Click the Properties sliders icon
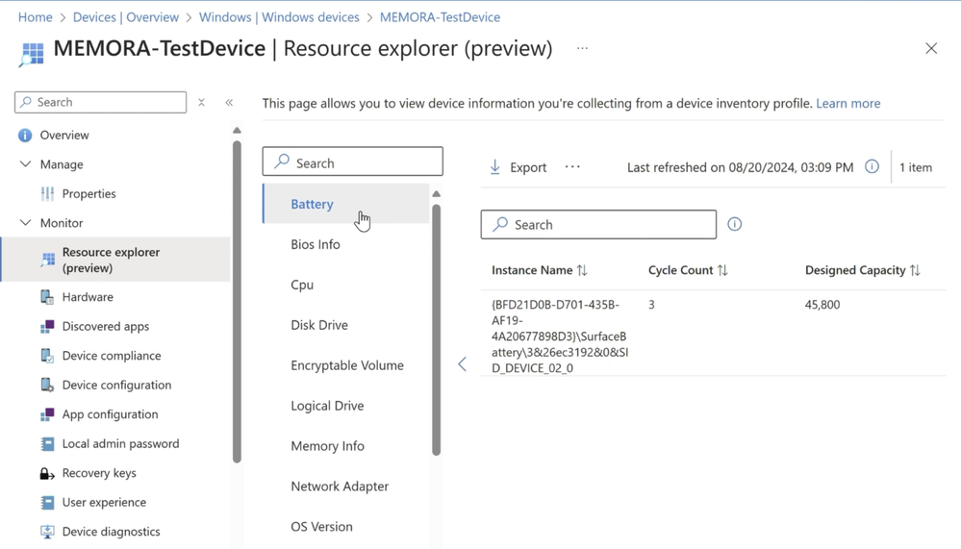The image size is (961, 549). coord(47,193)
